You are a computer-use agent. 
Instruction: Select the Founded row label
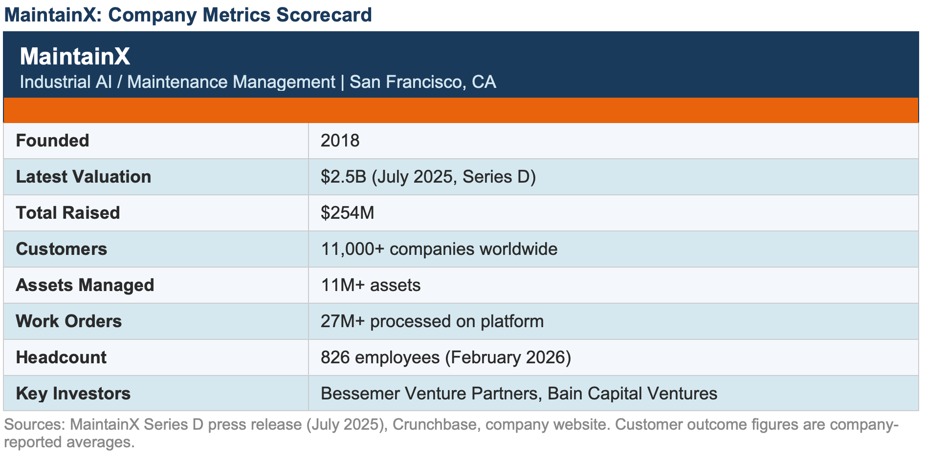click(x=52, y=141)
